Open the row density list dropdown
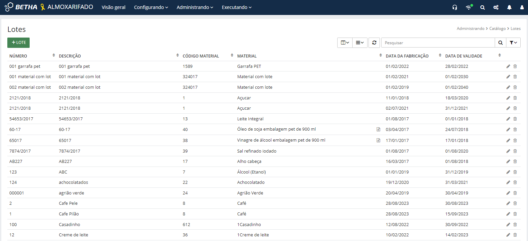This screenshot has height=241, width=528. pyautogui.click(x=360, y=43)
